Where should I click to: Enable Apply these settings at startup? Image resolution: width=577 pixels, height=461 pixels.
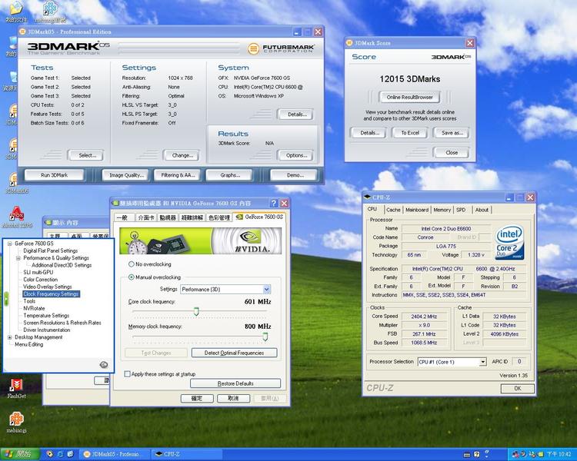127,374
